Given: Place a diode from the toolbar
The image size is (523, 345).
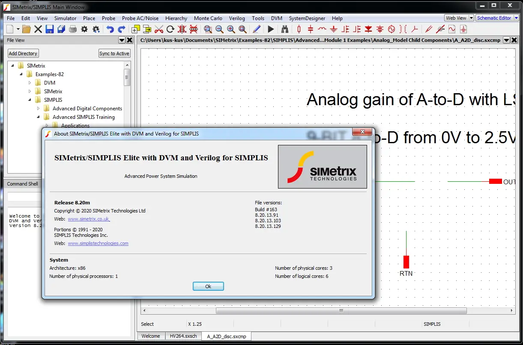Looking at the screenshot, I should tap(368, 29).
